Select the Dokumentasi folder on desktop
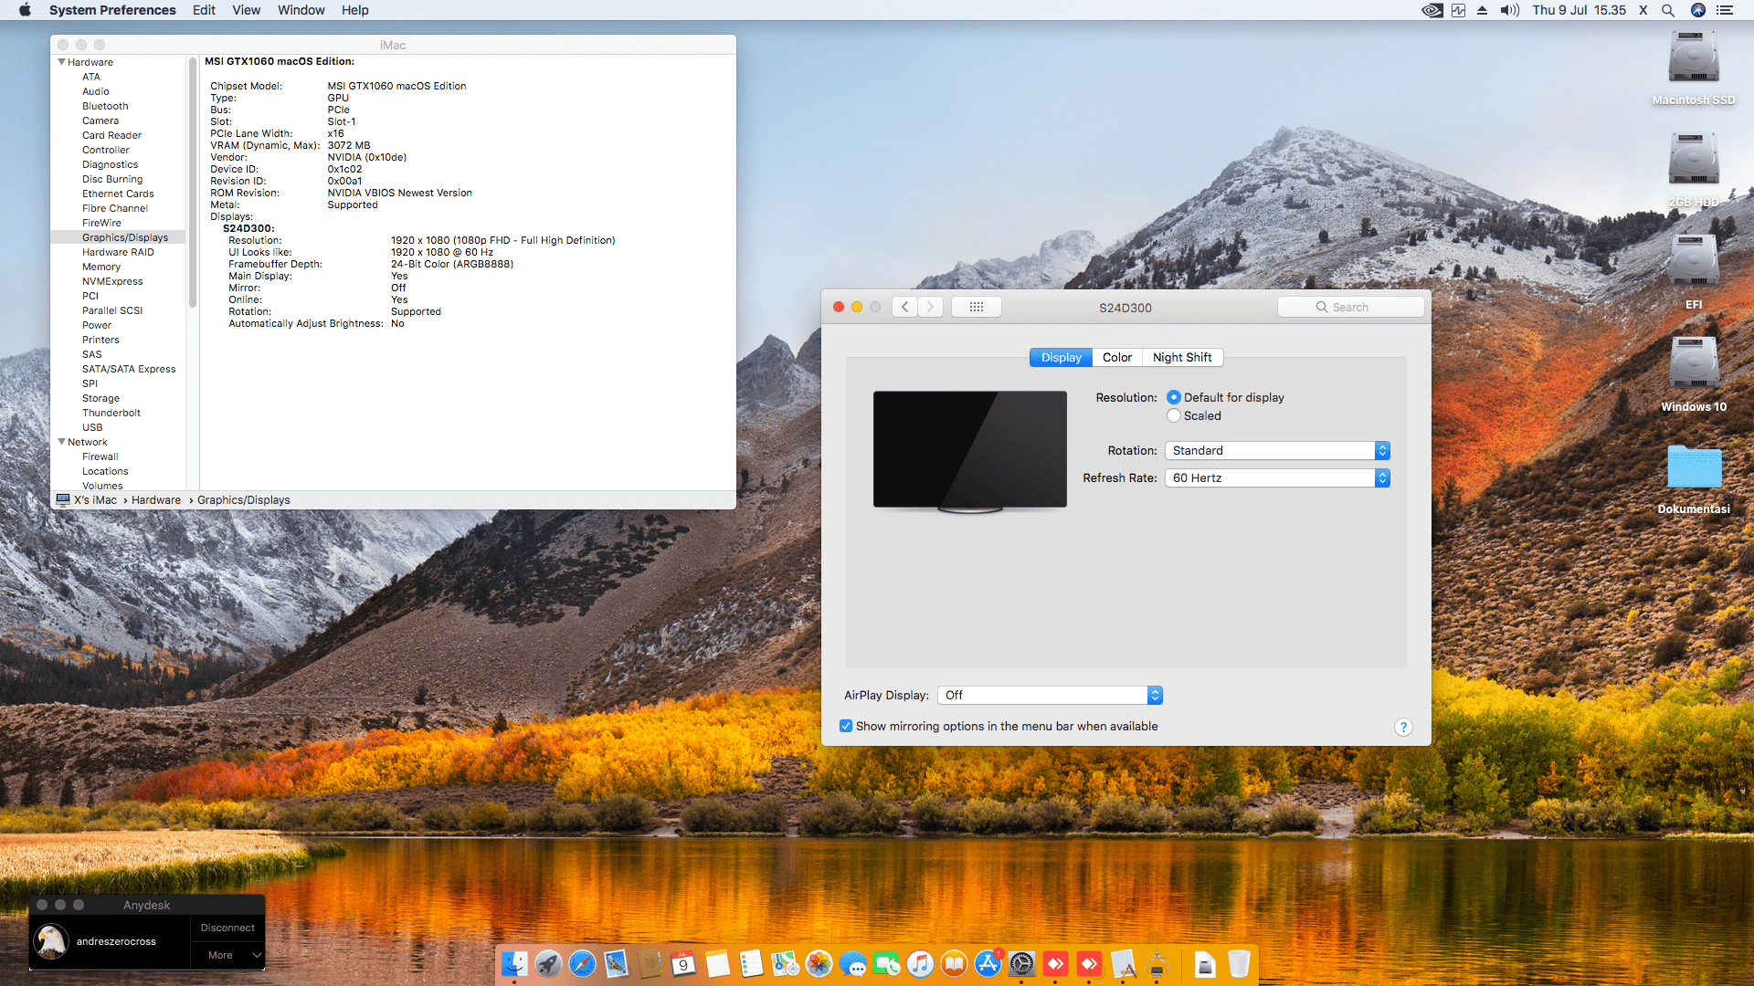Screen dimensions: 1754x986 [x=1694, y=479]
